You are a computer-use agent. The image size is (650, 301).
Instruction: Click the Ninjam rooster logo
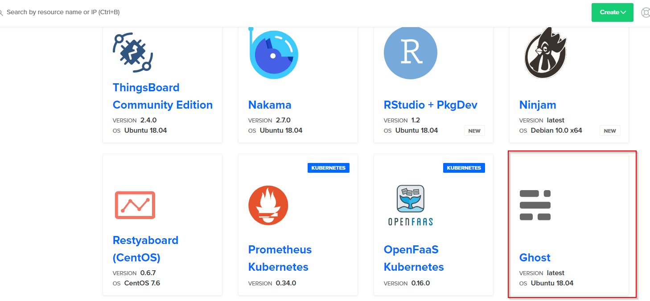coord(546,53)
